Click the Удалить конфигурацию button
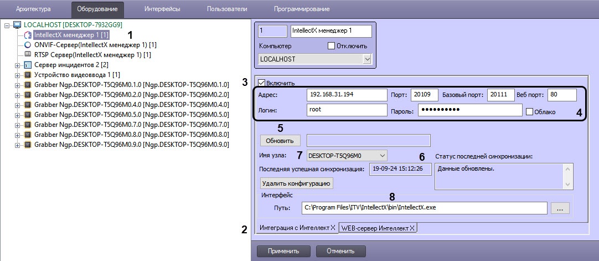 point(296,183)
